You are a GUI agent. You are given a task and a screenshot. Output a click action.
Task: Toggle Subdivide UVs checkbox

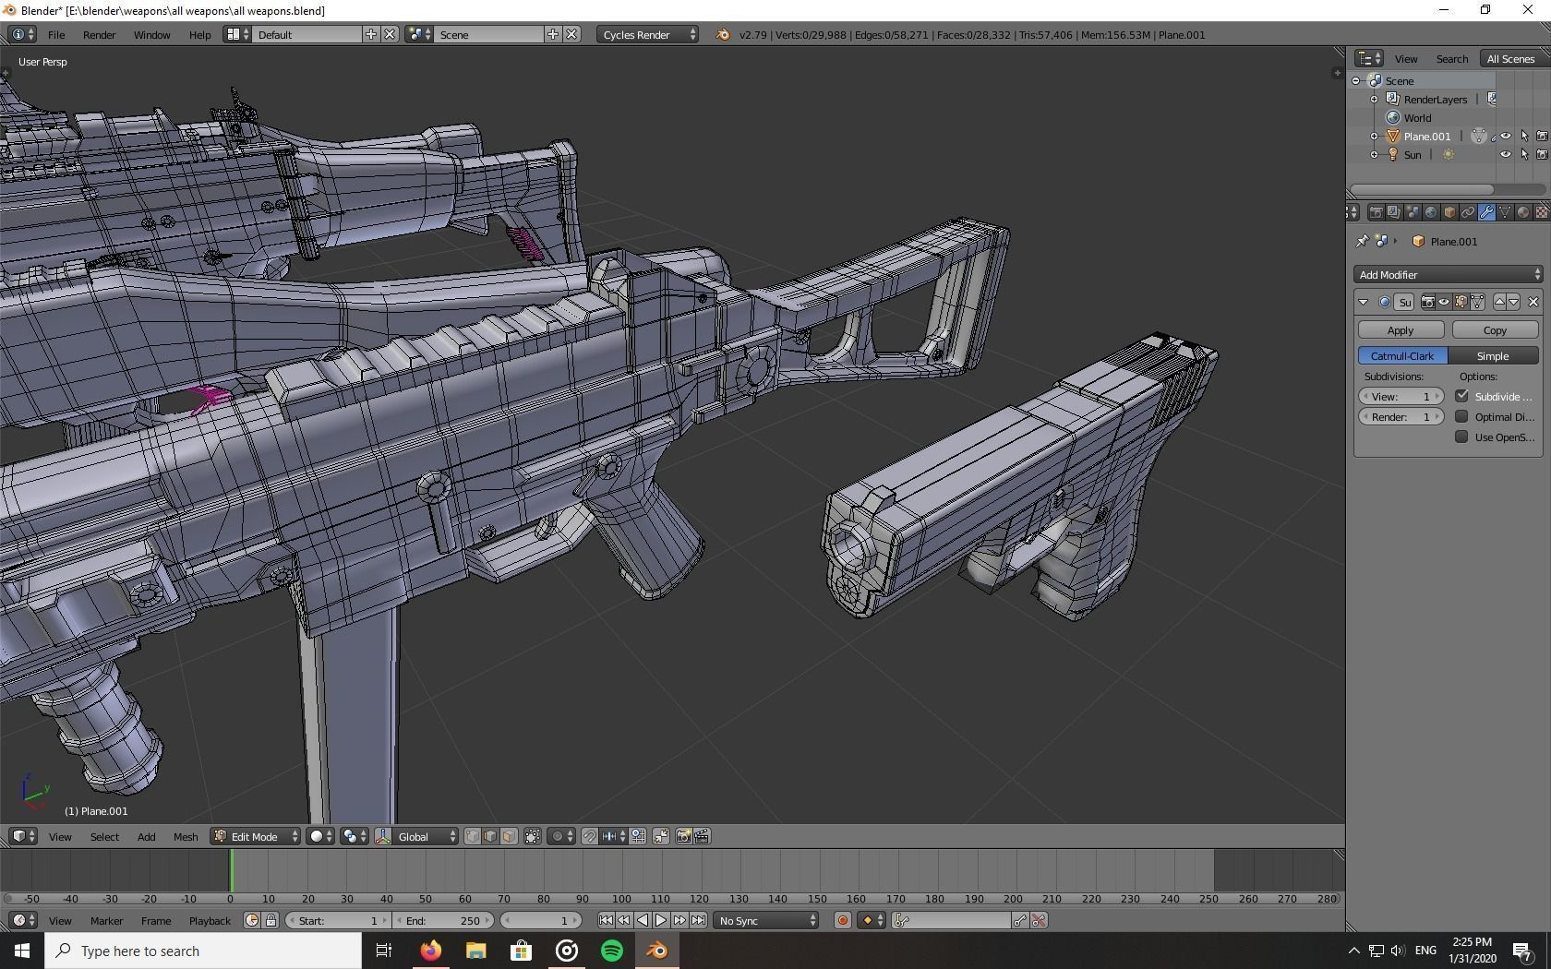click(1461, 396)
